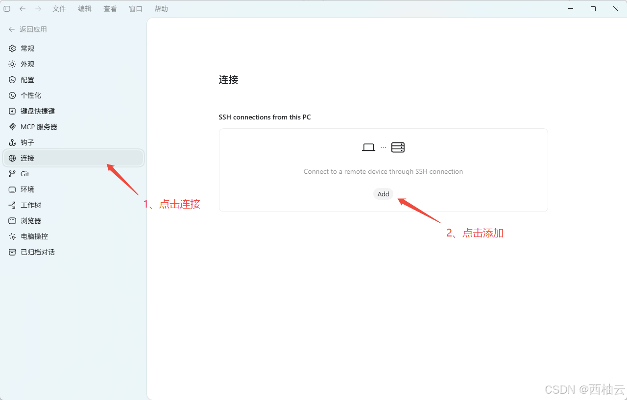Open MCP 服务器 settings
The height and width of the screenshot is (400, 627).
[73, 127]
